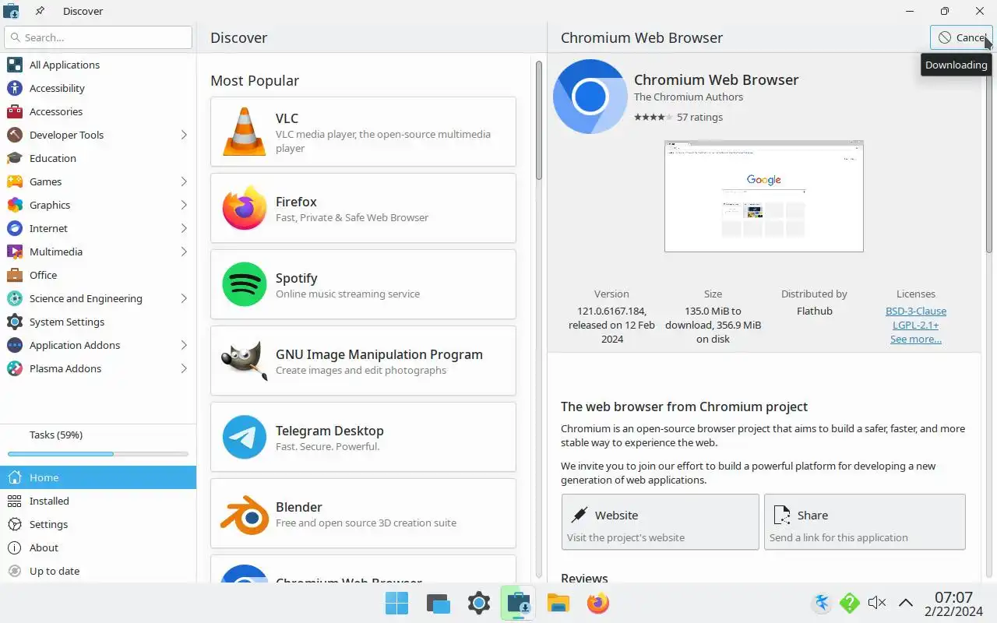The image size is (997, 623).
Task: Click the VLC cone icon
Action: (x=245, y=132)
